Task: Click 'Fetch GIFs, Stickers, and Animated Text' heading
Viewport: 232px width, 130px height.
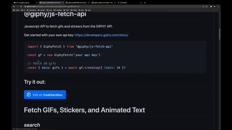Action: point(84,110)
